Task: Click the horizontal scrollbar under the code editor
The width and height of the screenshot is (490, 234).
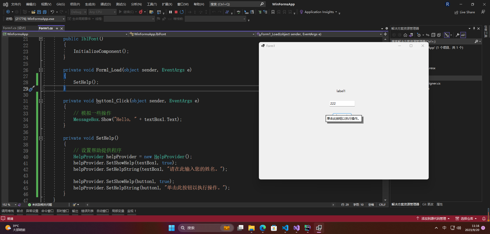Action: pyautogui.click(x=210, y=205)
